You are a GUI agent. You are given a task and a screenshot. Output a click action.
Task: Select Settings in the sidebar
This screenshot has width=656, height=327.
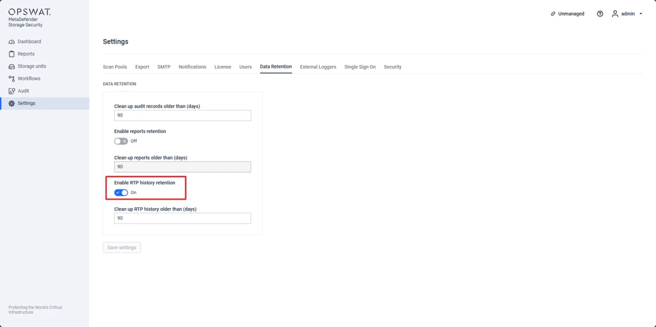(44, 103)
